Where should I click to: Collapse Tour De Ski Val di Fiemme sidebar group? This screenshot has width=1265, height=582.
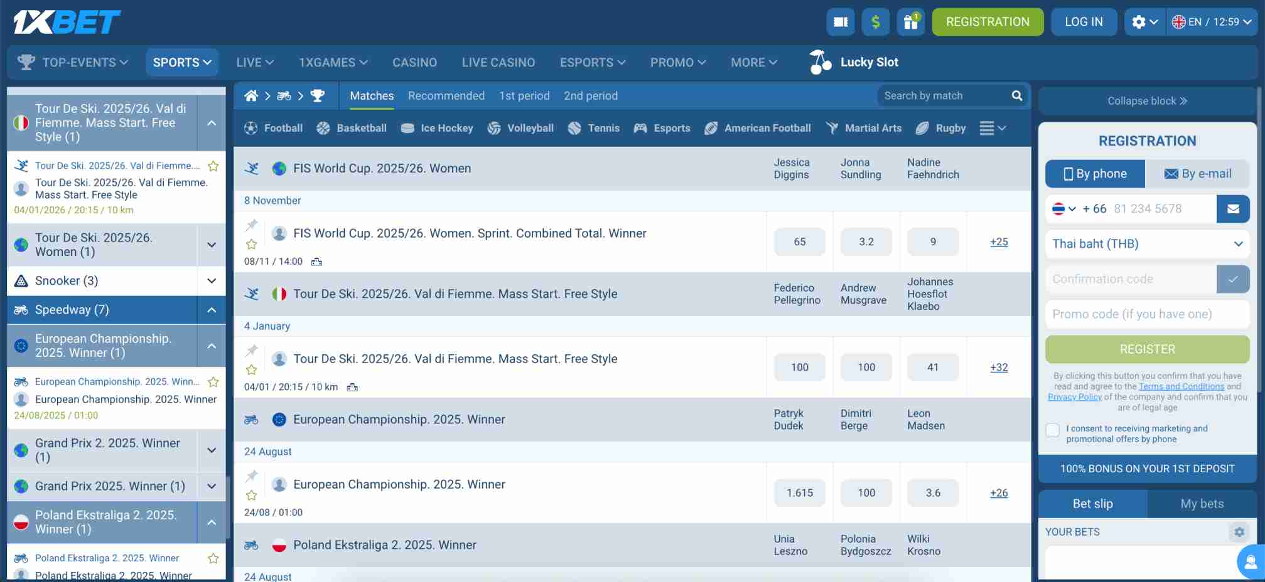(x=212, y=123)
